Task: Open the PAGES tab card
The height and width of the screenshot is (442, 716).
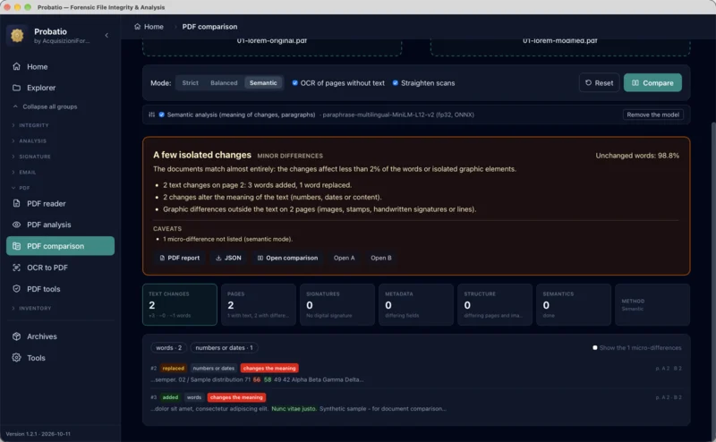Action: [259, 304]
